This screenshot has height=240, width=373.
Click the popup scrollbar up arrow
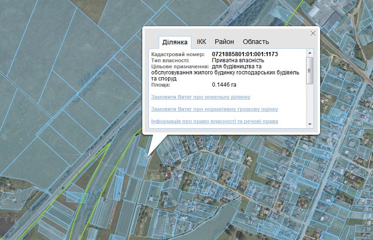309,53
